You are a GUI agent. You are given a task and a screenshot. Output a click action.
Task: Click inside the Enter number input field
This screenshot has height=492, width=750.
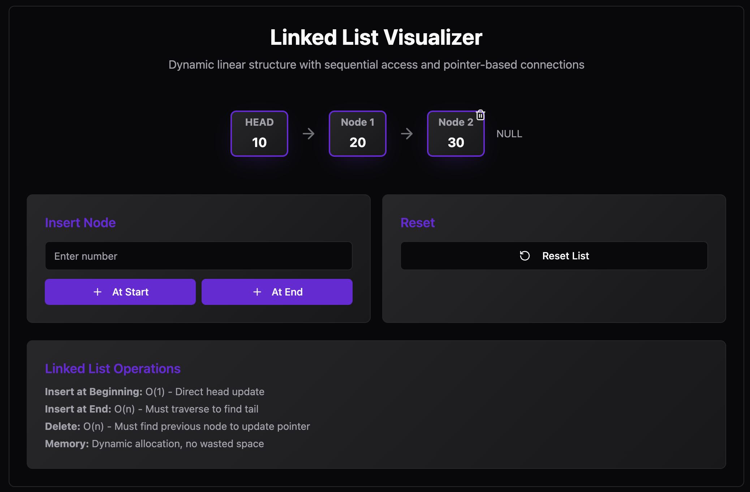point(198,256)
